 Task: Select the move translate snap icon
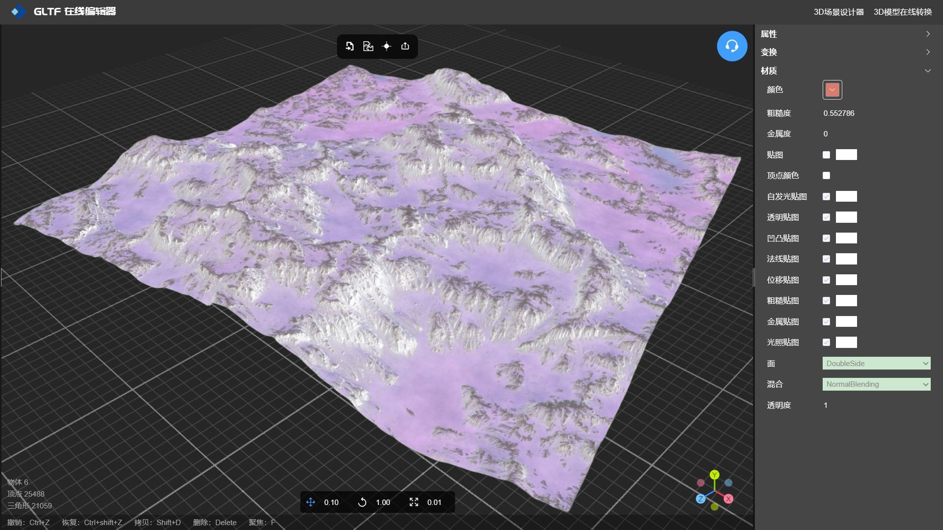[310, 502]
